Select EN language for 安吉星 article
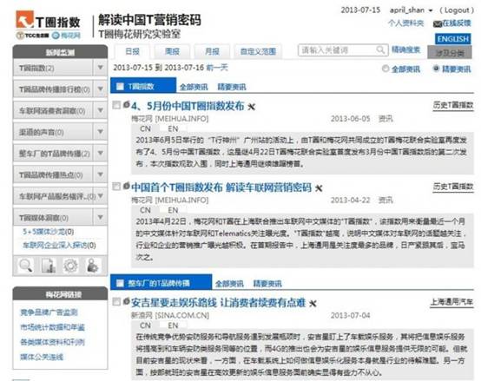This screenshot has width=481, height=381. pos(173,325)
